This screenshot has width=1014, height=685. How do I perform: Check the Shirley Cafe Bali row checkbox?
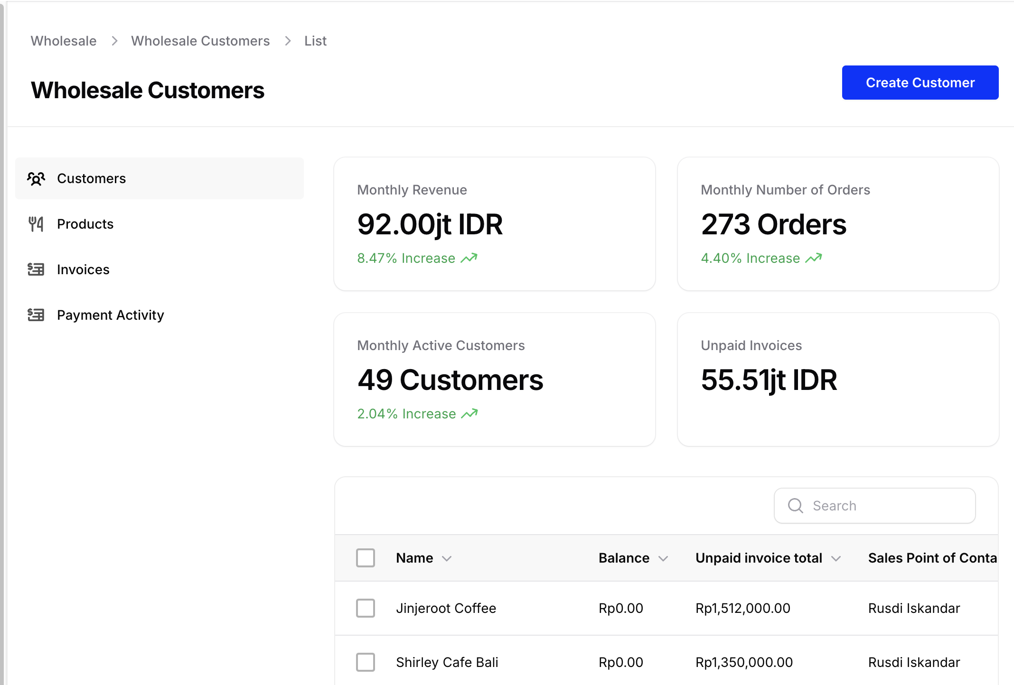[366, 662]
